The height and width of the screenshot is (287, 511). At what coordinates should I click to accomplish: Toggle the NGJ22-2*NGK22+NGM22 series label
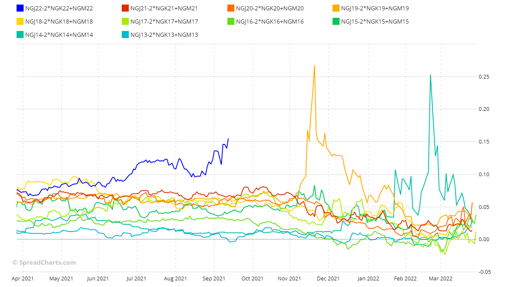(x=59, y=8)
